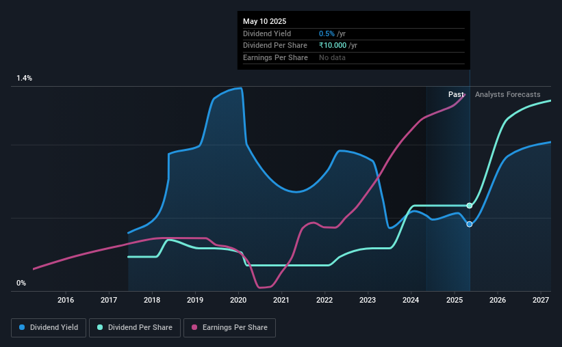Click the 2017 x-axis label

(x=109, y=300)
